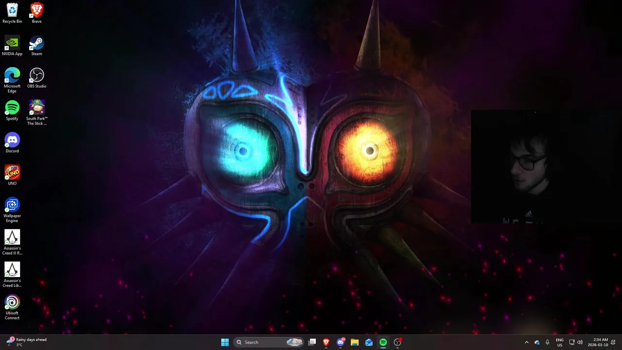The width and height of the screenshot is (622, 350).
Task: Switch to Discord in the taskbar
Action: [341, 342]
